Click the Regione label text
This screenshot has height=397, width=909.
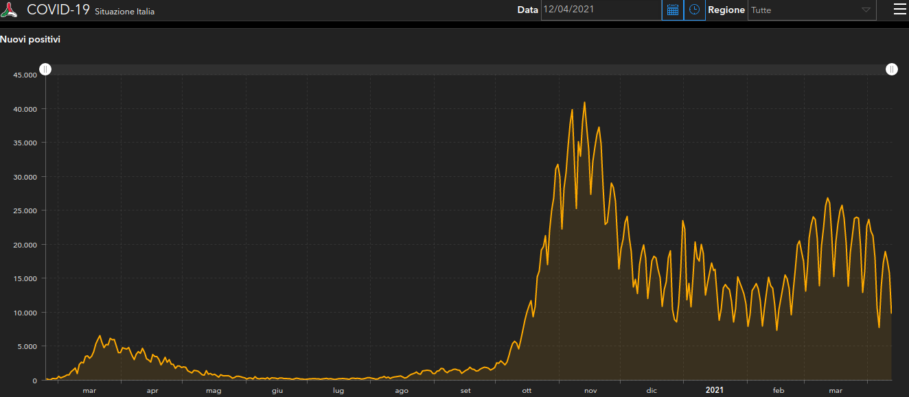(726, 10)
